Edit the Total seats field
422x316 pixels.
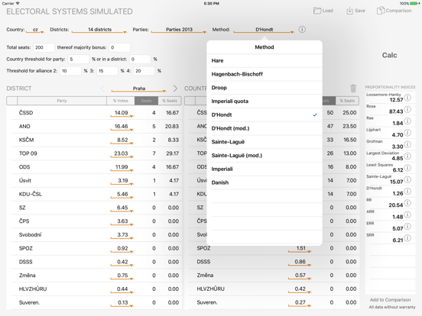coord(44,47)
